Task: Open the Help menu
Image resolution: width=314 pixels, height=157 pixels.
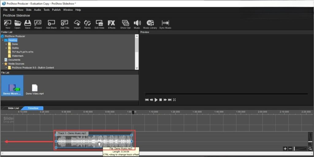Action: [78, 10]
